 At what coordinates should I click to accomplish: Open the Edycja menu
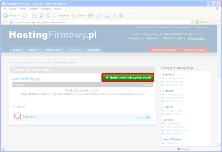[x=13, y=9]
